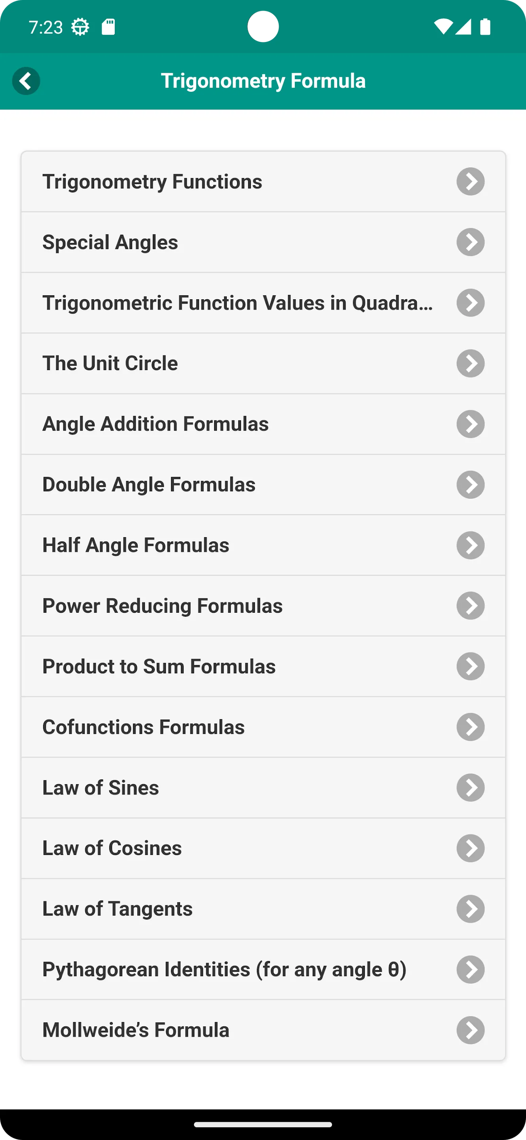This screenshot has width=526, height=1140.
Task: Tap the chevron next to Double Angle Formulas
Action: [x=470, y=484]
